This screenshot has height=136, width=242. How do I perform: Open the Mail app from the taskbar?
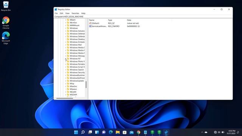132,132
